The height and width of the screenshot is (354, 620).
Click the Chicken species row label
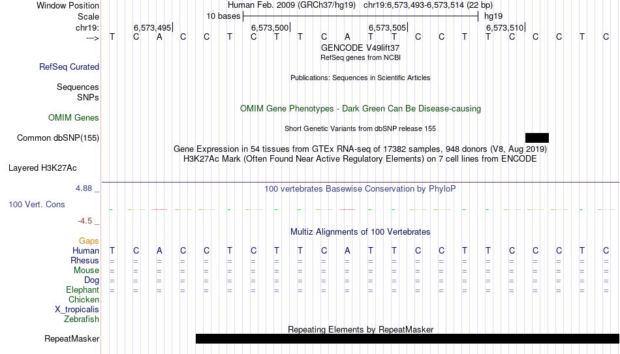(x=84, y=299)
